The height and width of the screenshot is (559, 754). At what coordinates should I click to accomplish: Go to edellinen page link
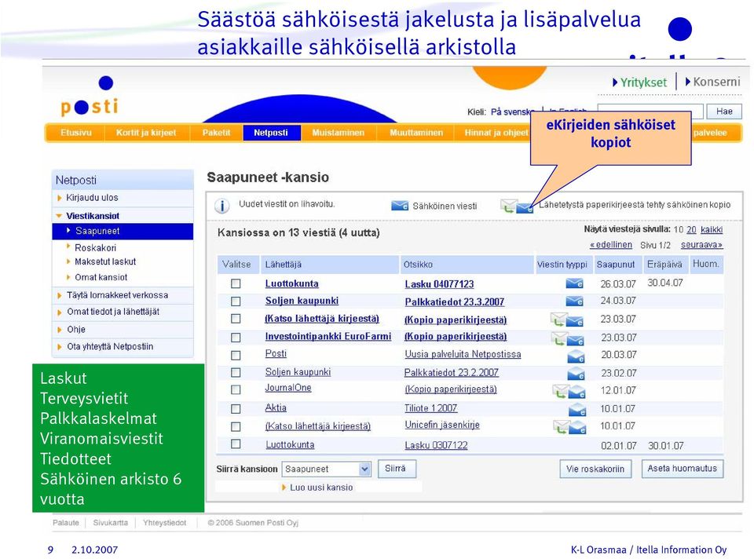point(611,245)
